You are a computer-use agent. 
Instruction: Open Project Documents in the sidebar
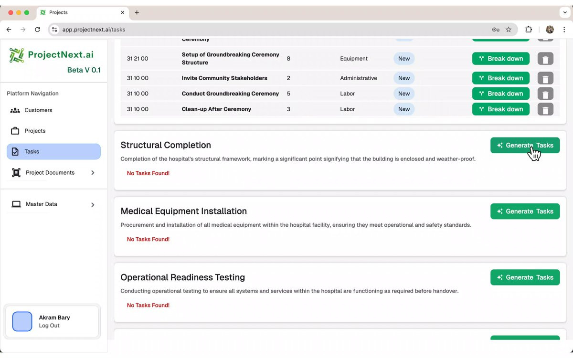click(53, 173)
